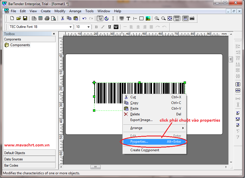Viewport: 245px width, 178px height.
Task: Select the Text creation tool
Action: coord(128,19)
